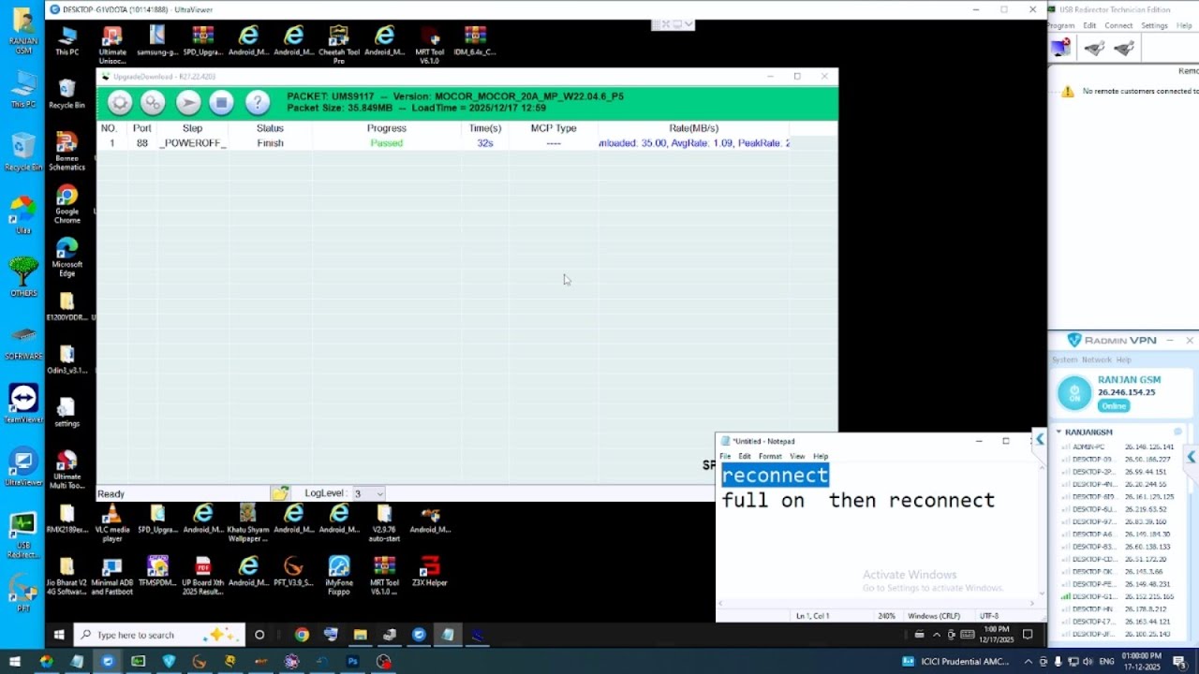Collapse the RANJANGSM network group
This screenshot has width=1199, height=674.
[1058, 432]
